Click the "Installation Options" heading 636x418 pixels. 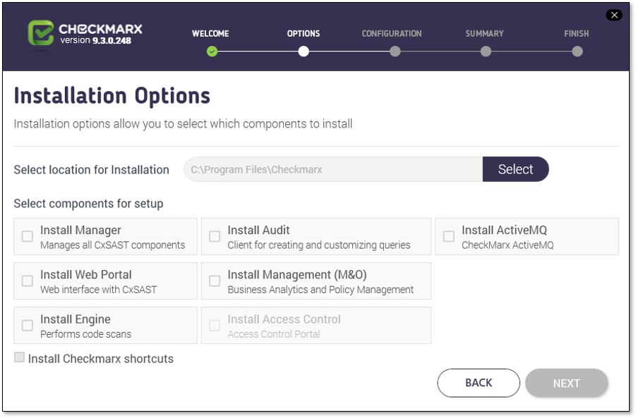112,96
